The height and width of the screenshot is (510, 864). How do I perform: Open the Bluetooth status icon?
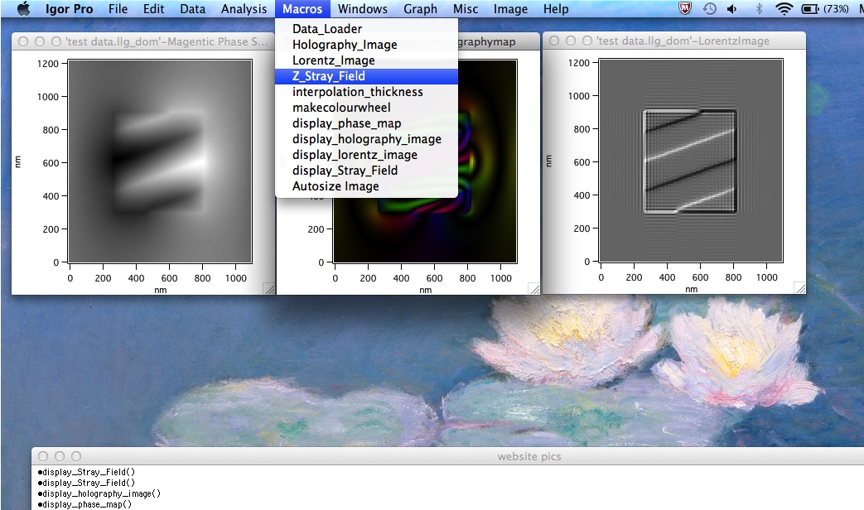(759, 9)
